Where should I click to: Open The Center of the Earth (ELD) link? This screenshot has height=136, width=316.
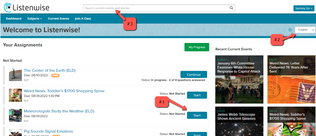50,71
